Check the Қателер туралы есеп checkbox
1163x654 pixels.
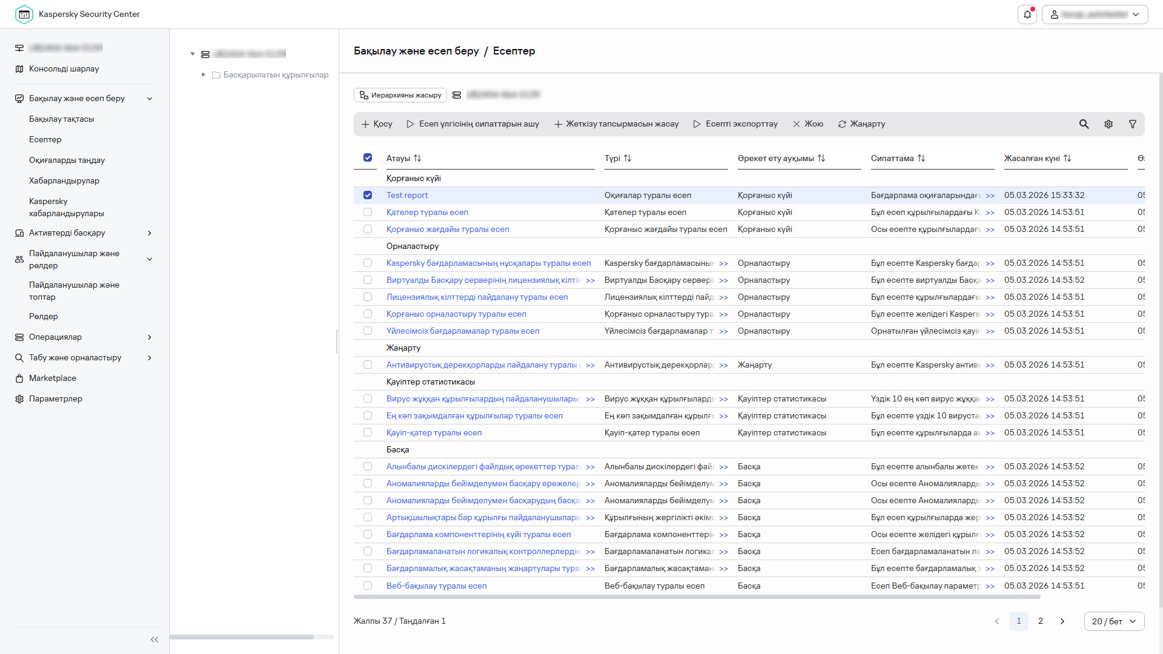[x=368, y=213]
